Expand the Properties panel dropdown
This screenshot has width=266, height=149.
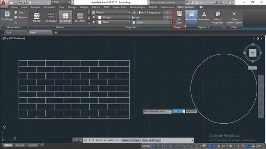click(x=132, y=27)
